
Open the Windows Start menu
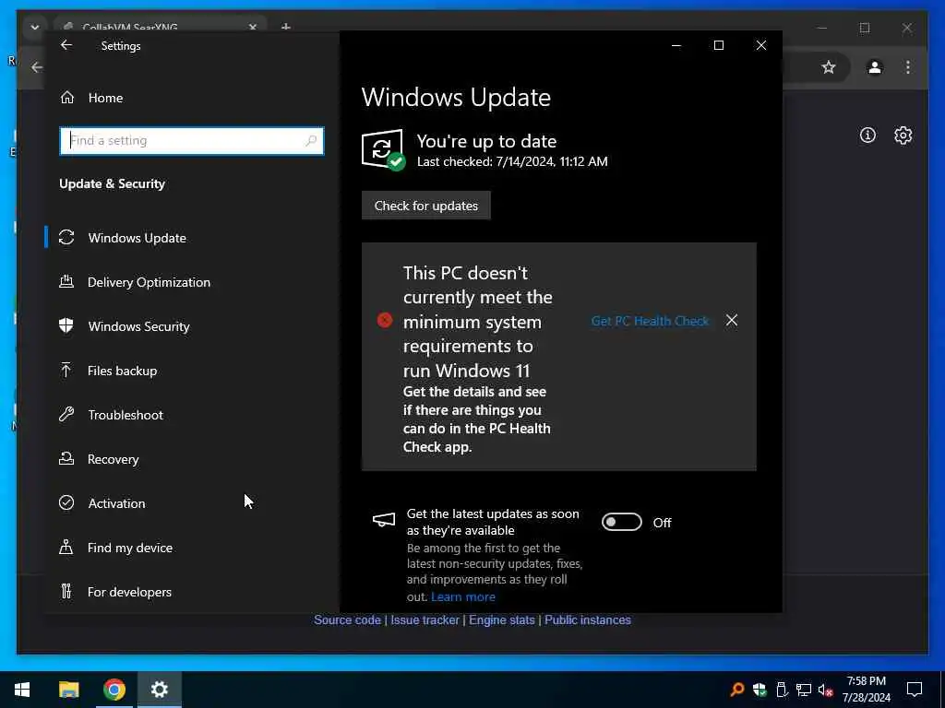22,690
